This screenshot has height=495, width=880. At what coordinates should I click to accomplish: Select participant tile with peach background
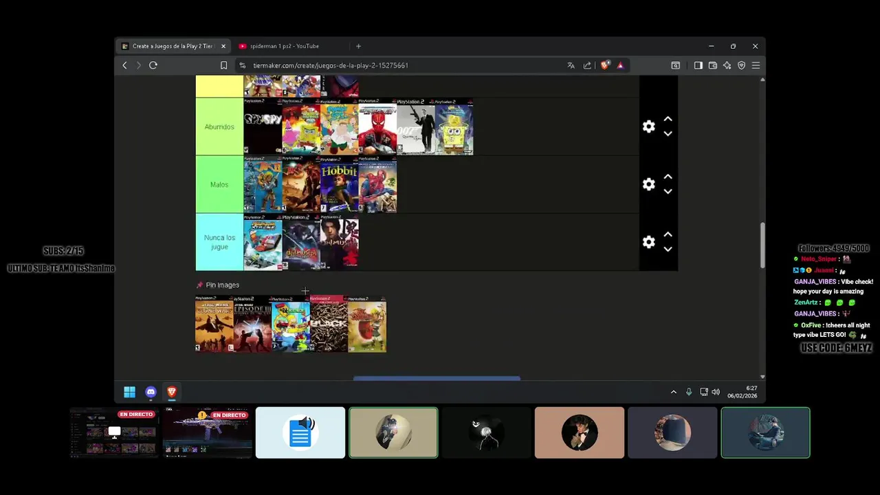click(580, 432)
